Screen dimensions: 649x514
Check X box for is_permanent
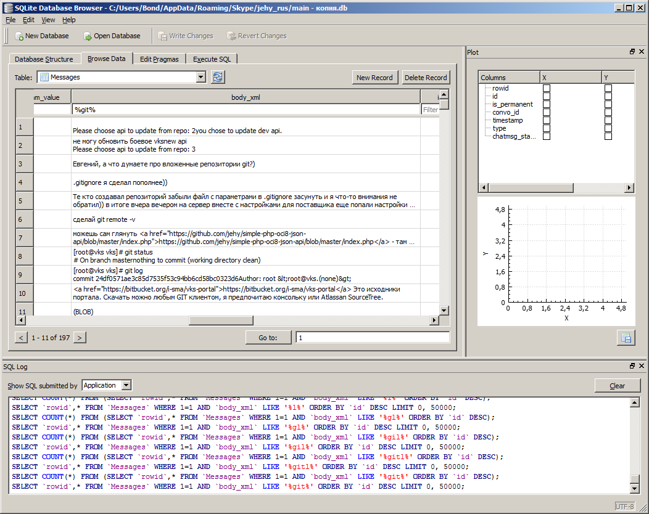tap(547, 104)
